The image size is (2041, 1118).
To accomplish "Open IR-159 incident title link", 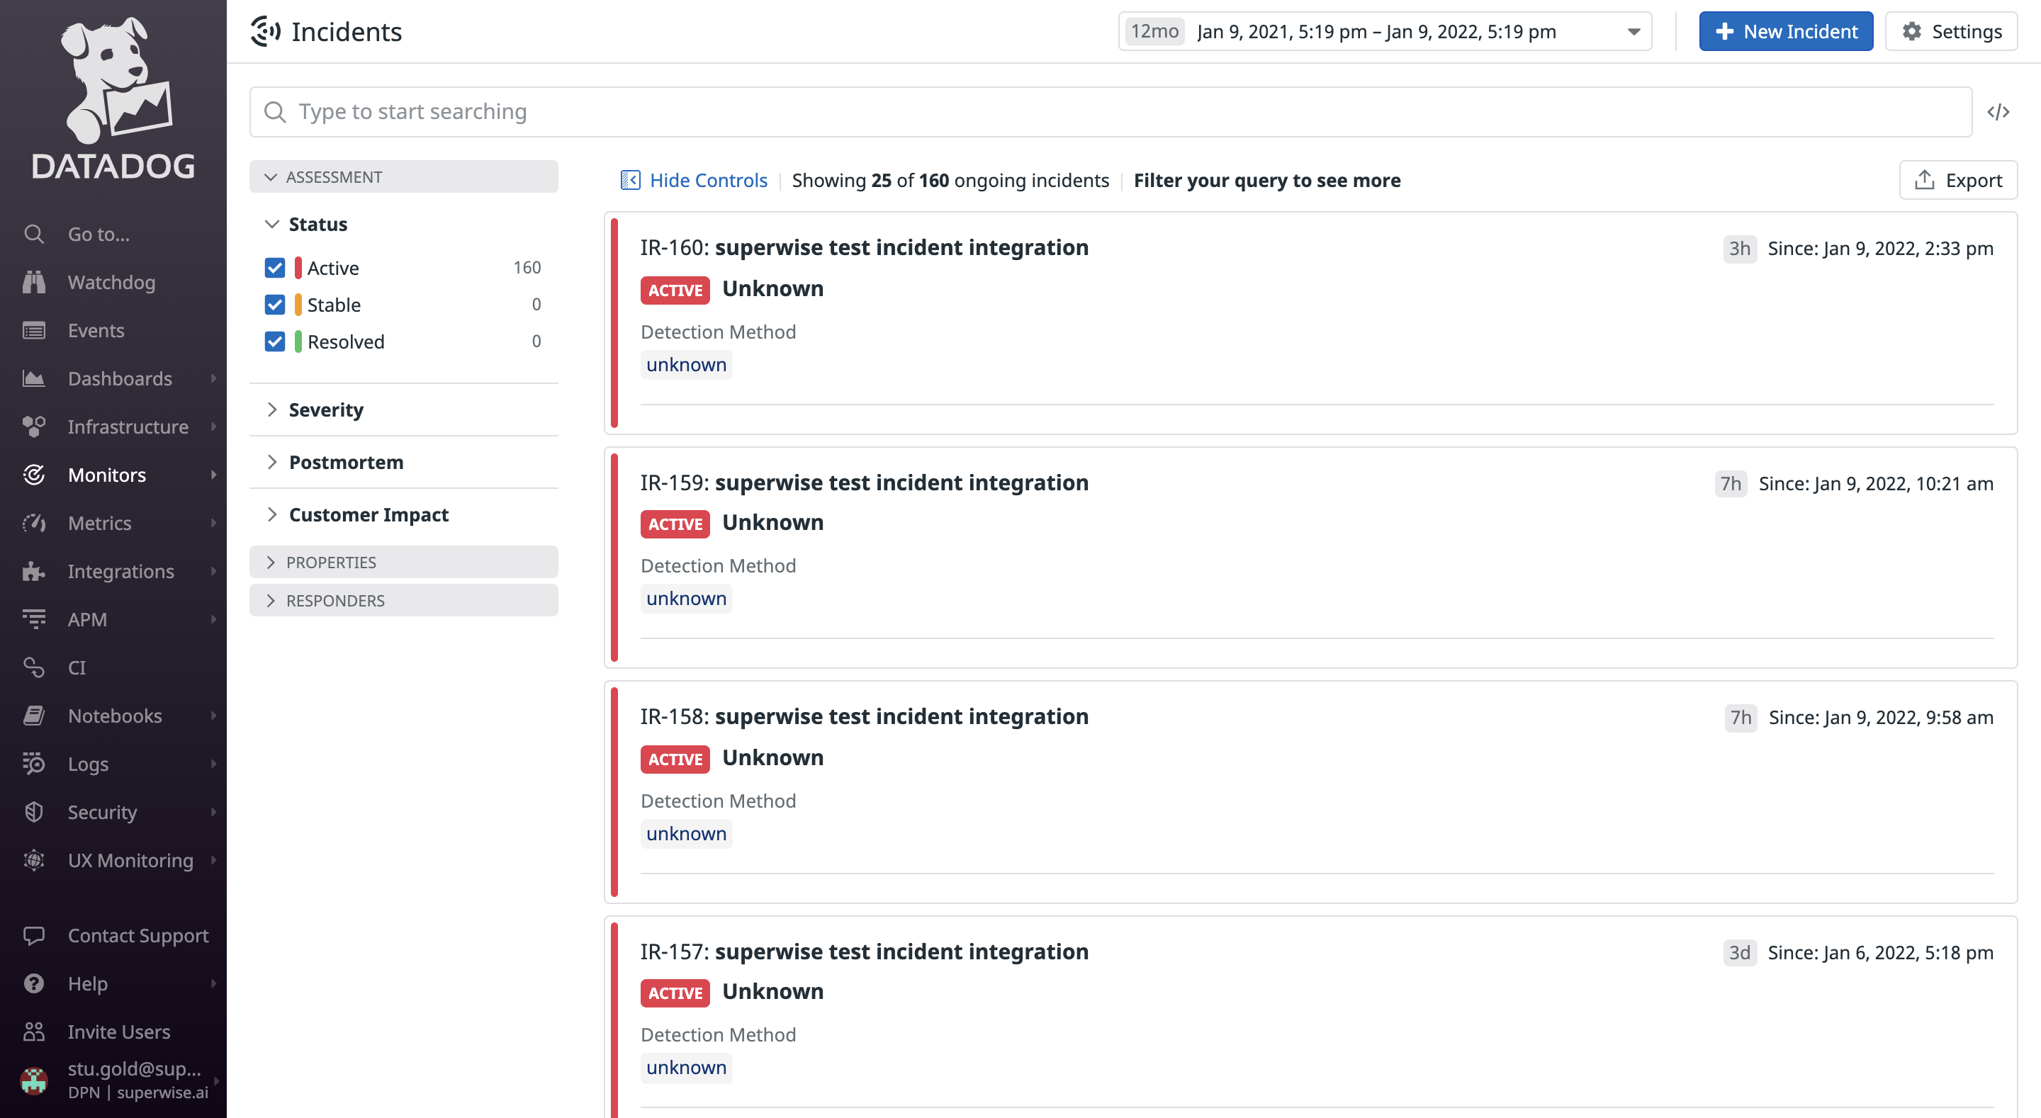I will coord(864,482).
